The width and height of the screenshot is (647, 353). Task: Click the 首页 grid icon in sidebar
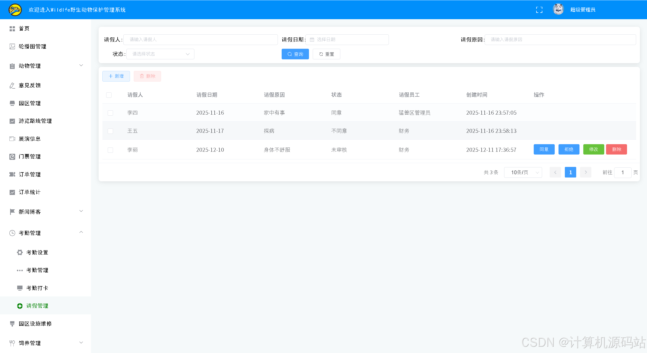[12, 29]
